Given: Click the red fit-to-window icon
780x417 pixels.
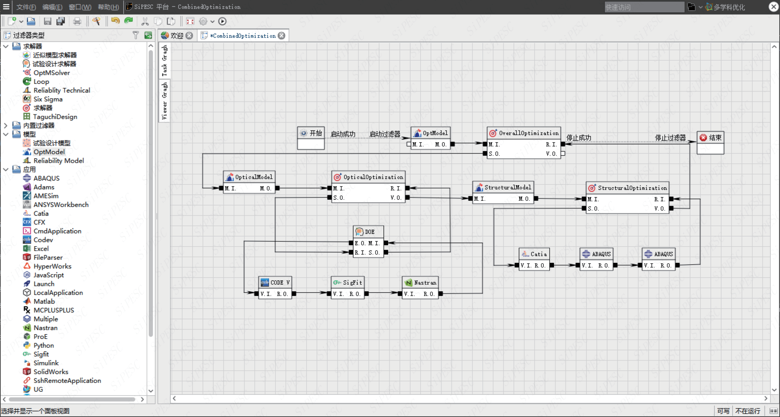Looking at the screenshot, I should (x=190, y=21).
